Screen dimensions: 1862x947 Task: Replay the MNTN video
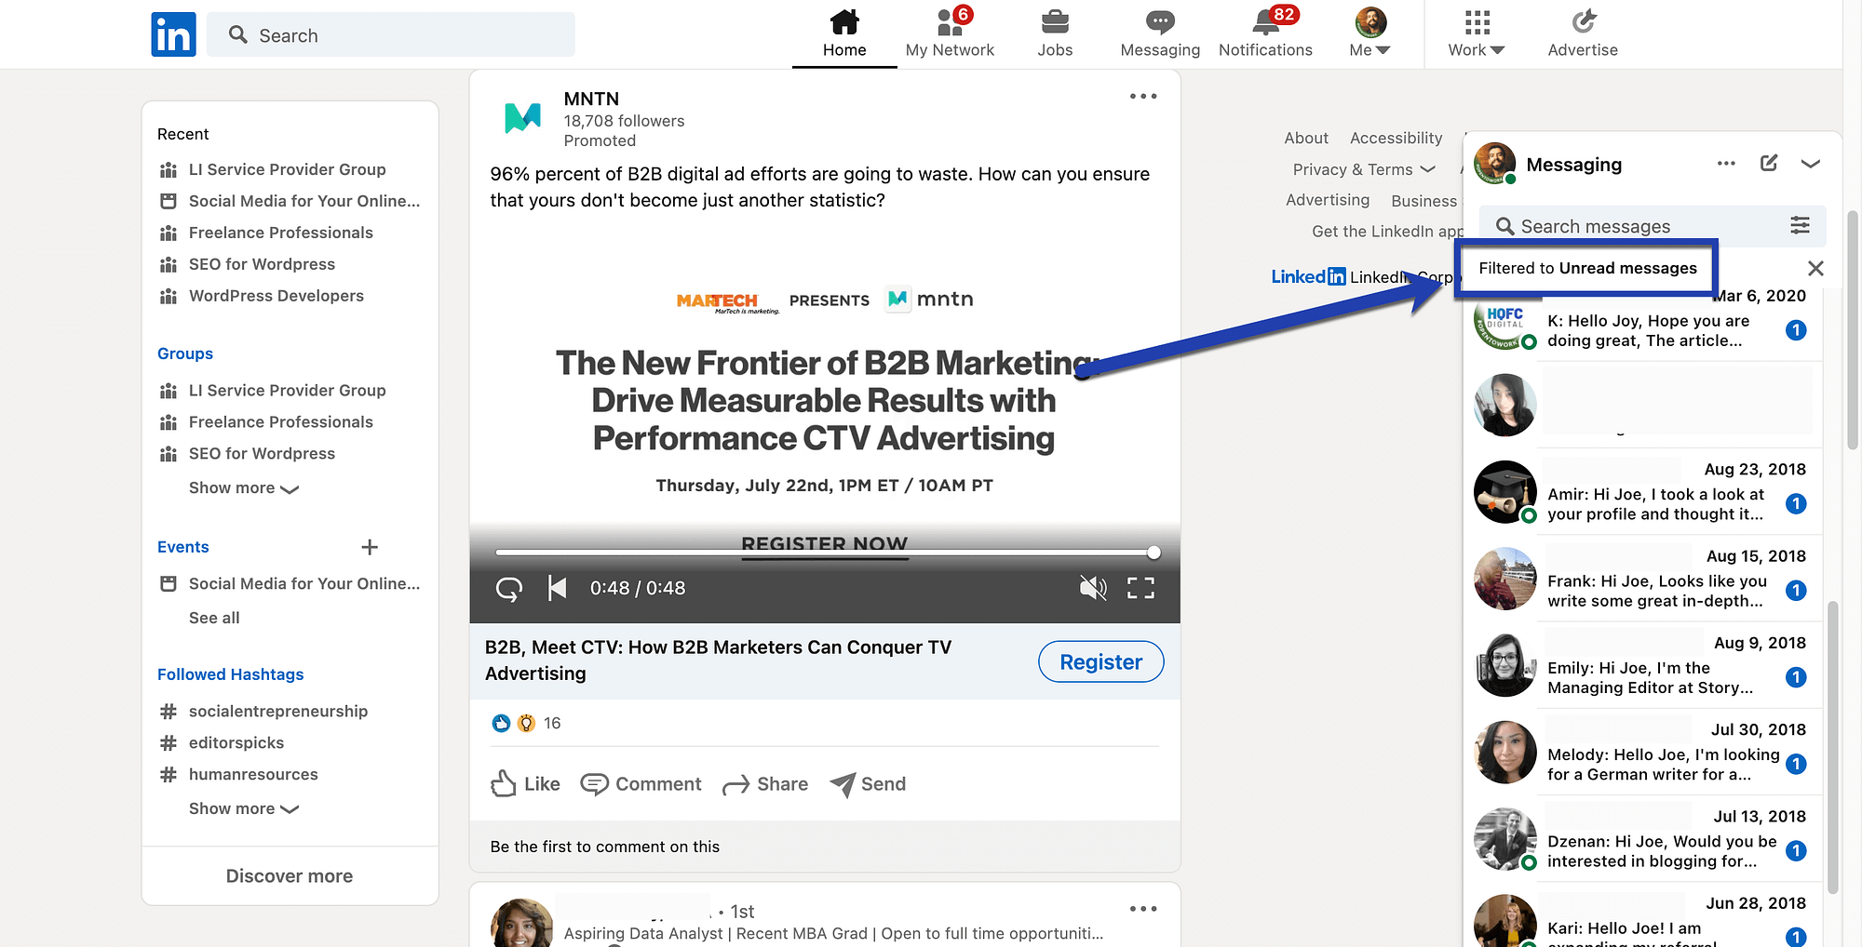509,588
